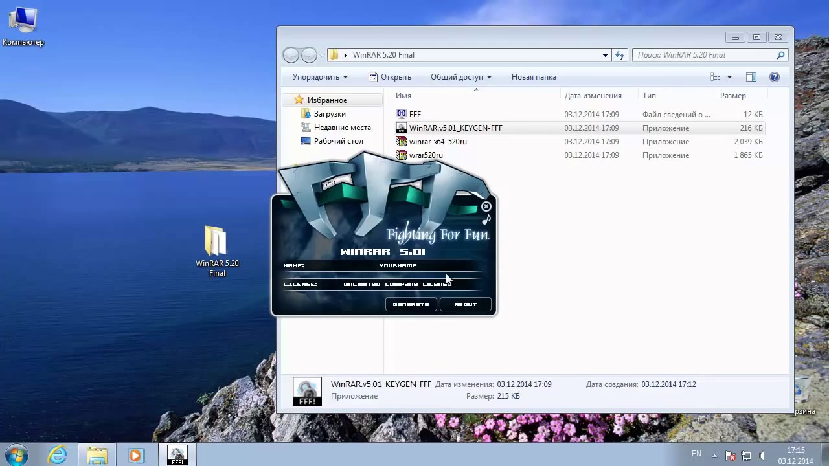Screen dimensions: 829x466
Task: Click the 2 039 КБ size cell
Action: pyautogui.click(x=749, y=142)
